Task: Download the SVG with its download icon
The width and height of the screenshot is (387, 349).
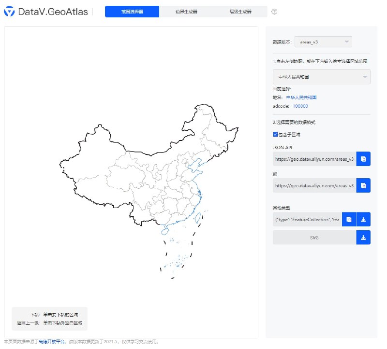Action: click(363, 237)
